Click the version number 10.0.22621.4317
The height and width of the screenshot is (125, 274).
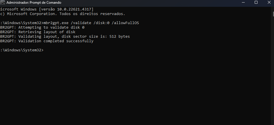pyautogui.click(x=75, y=9)
